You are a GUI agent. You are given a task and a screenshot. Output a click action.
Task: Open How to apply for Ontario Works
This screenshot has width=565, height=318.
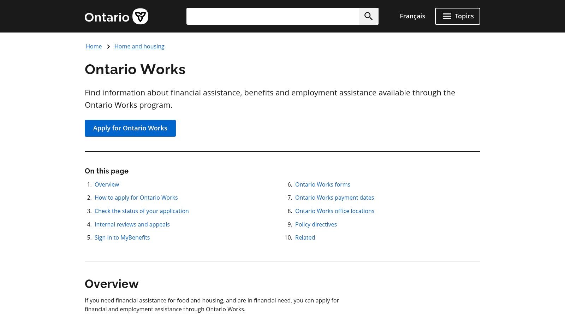tap(136, 198)
